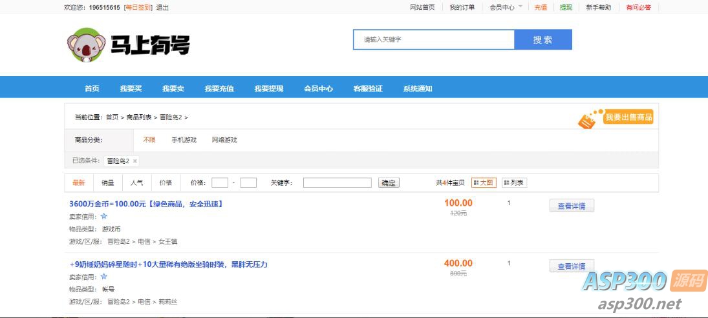Image resolution: width=708 pixels, height=318 pixels.
Task: Click breadcrumb 首页 link
Action: [112, 117]
